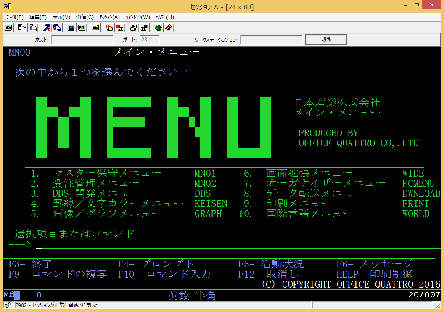Screen dimensions: 444x312
Task: Click the ホスト input field
Action: coord(82,40)
